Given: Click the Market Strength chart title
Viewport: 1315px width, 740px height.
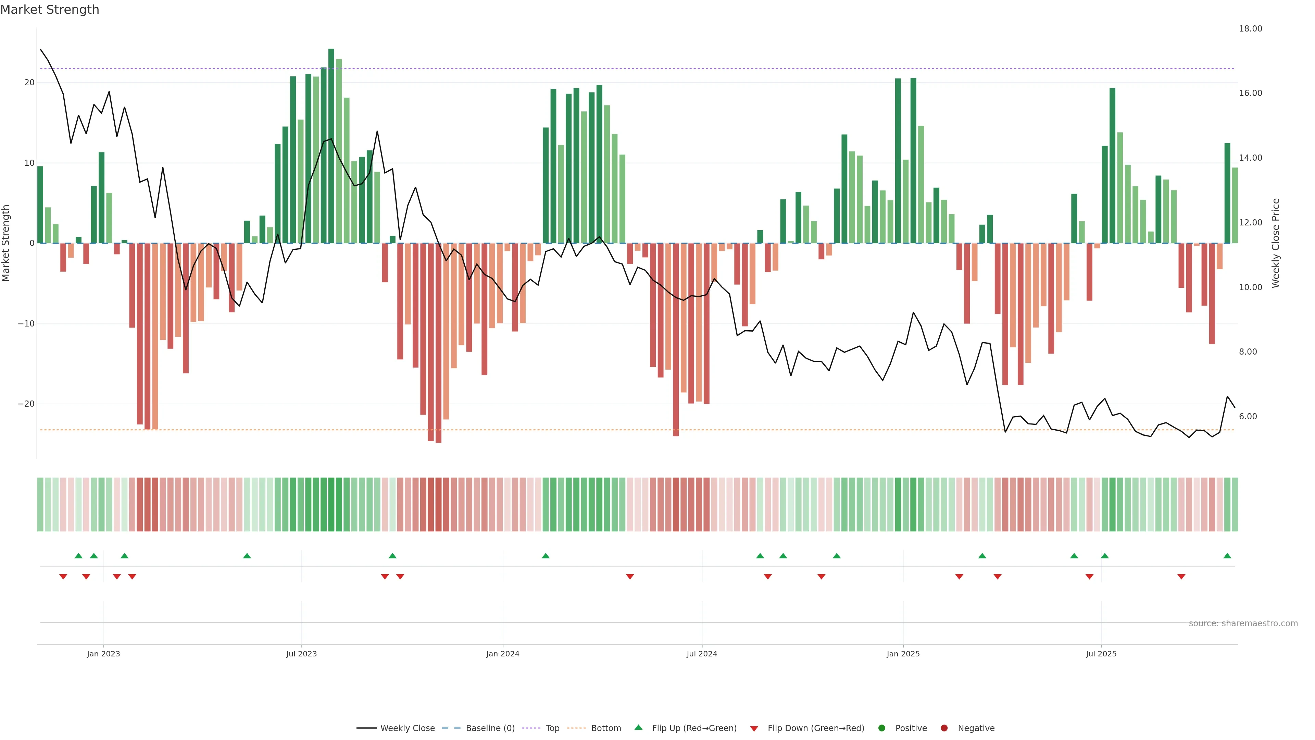Looking at the screenshot, I should click(x=50, y=10).
